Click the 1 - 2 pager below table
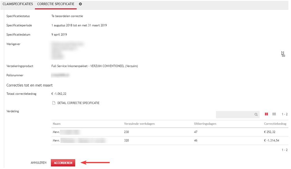Viewport: 291px width, 169px height. tap(284, 150)
